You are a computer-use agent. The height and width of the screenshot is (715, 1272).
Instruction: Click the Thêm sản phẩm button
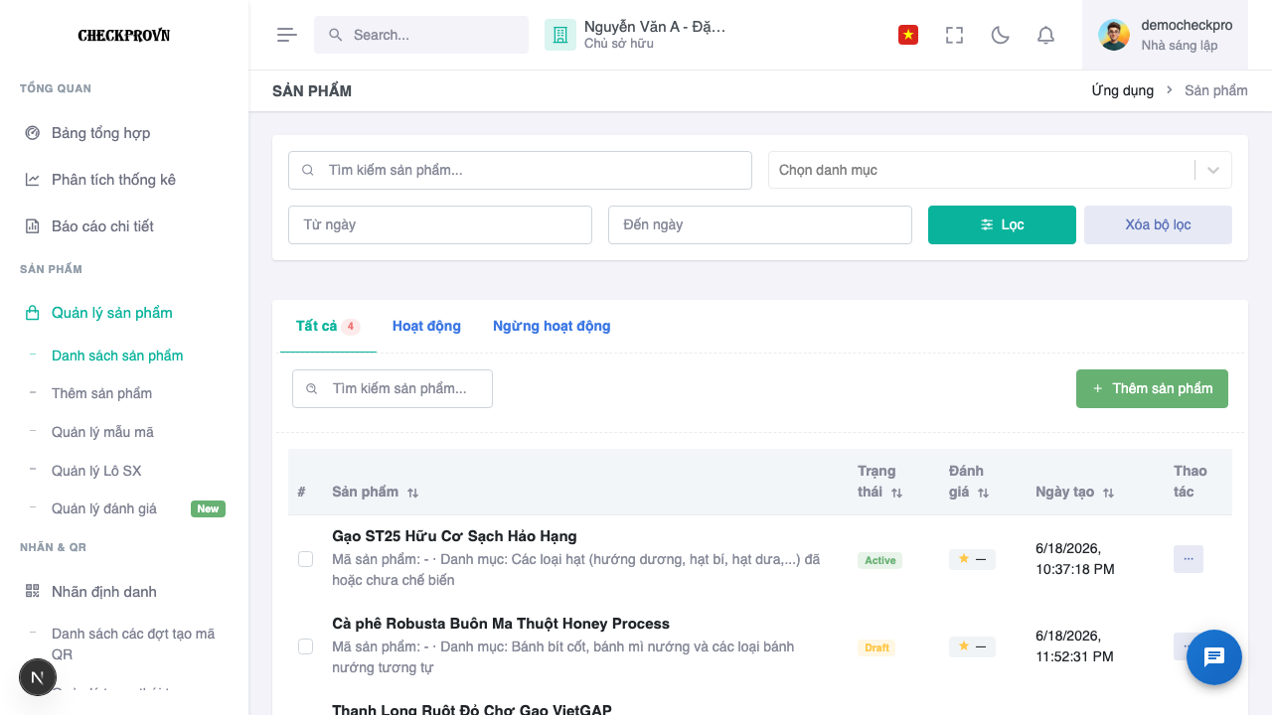click(1152, 388)
